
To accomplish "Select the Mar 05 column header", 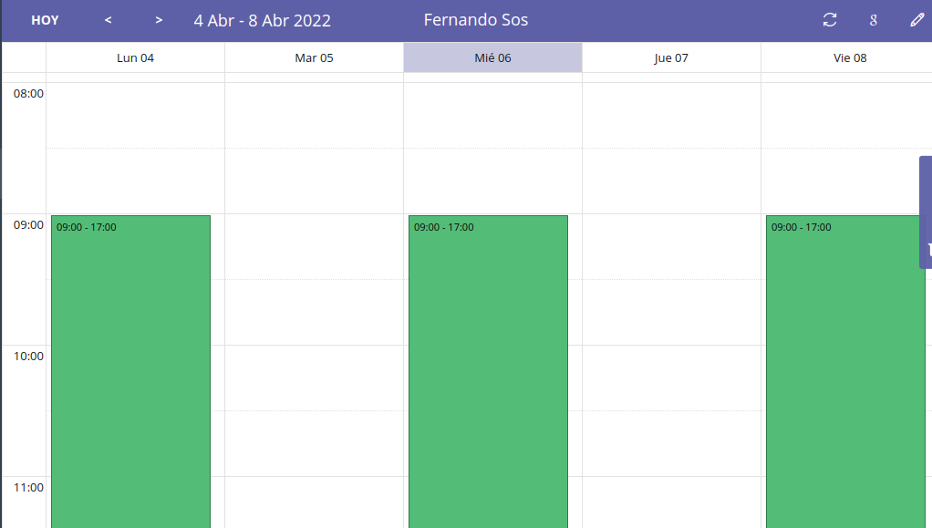I will click(314, 57).
